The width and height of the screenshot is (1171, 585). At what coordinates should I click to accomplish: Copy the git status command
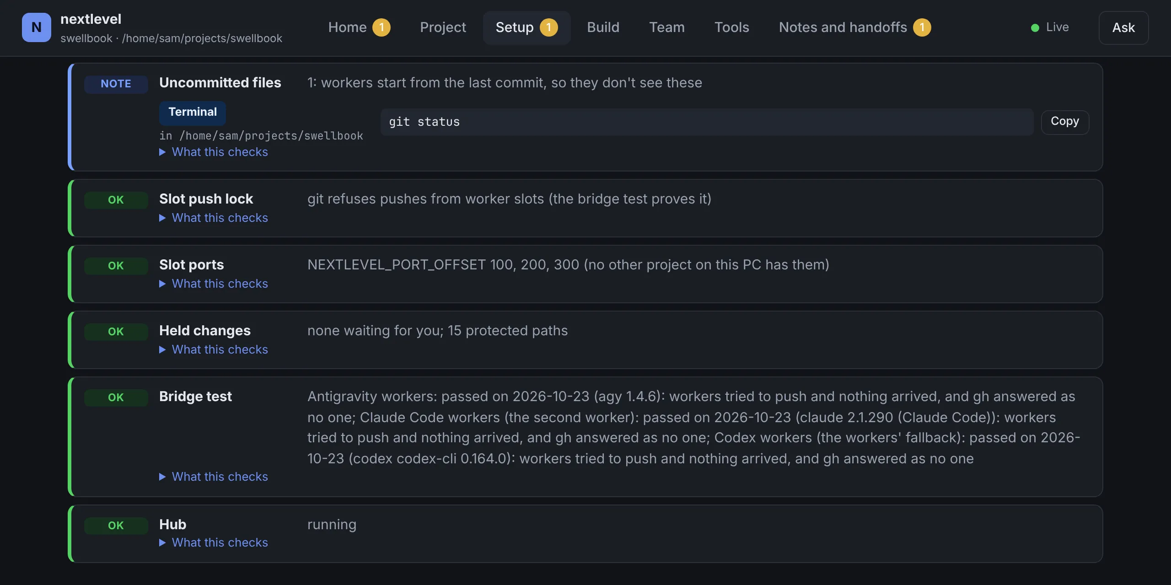pos(1065,122)
